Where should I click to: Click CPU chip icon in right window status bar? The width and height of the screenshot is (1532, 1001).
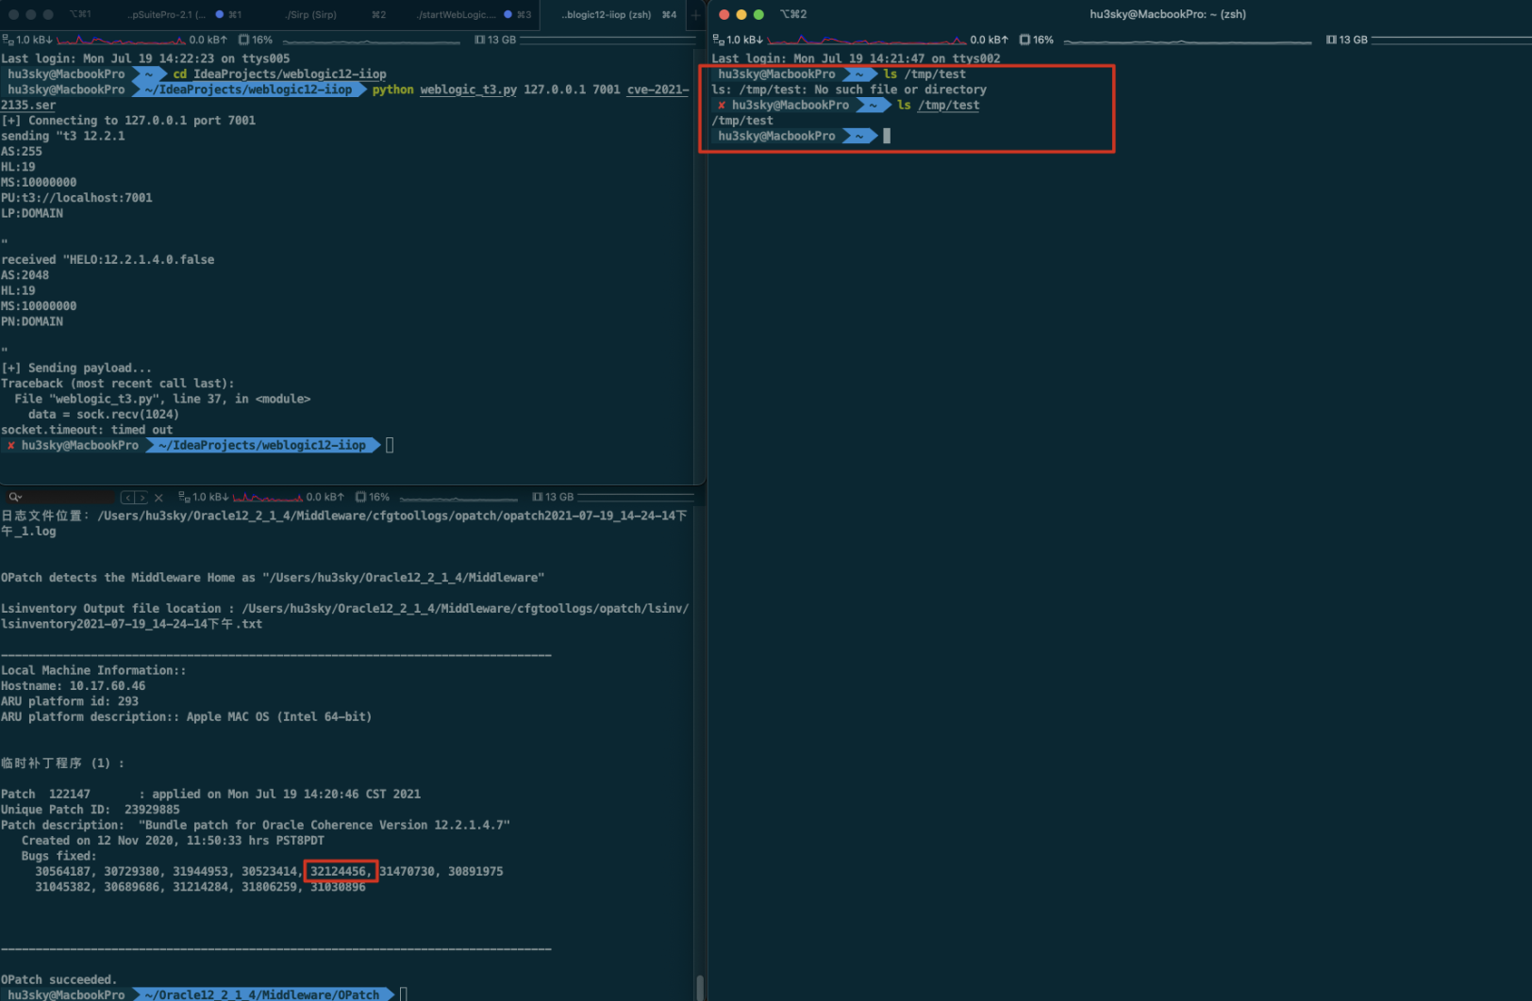(x=1024, y=40)
